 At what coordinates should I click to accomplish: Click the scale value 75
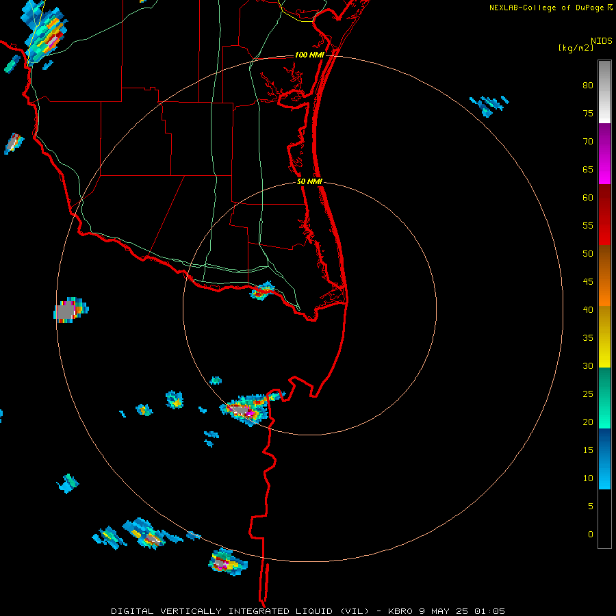[588, 113]
